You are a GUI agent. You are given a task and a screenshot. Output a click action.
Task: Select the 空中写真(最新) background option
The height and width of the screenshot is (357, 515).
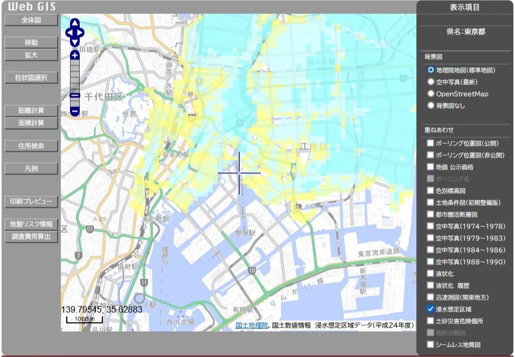pyautogui.click(x=430, y=82)
